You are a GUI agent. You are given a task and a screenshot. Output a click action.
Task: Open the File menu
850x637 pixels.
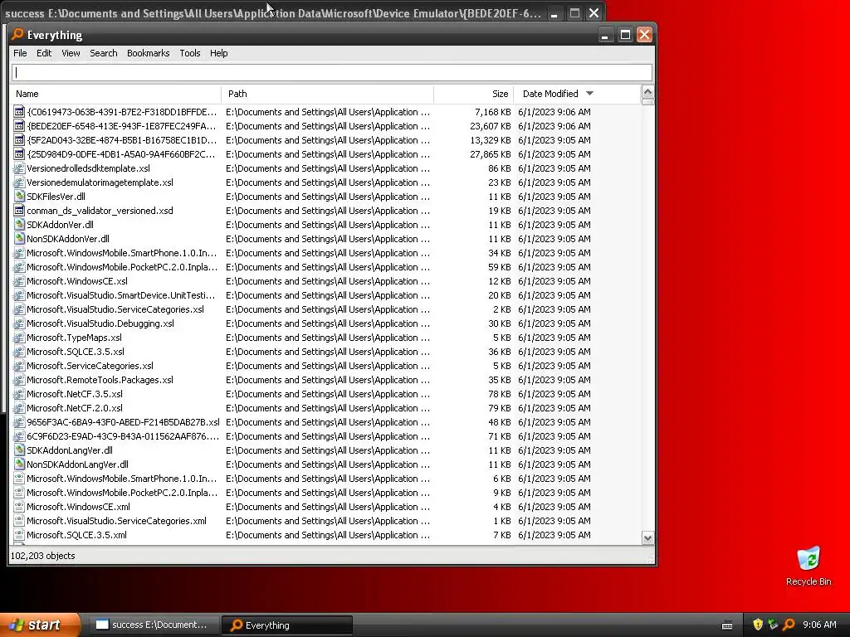[20, 53]
